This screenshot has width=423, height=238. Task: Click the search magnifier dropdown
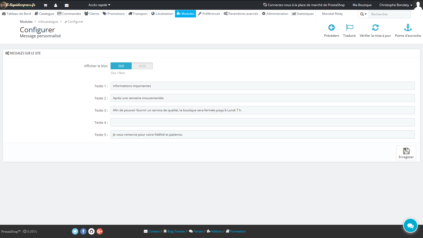click(364, 14)
